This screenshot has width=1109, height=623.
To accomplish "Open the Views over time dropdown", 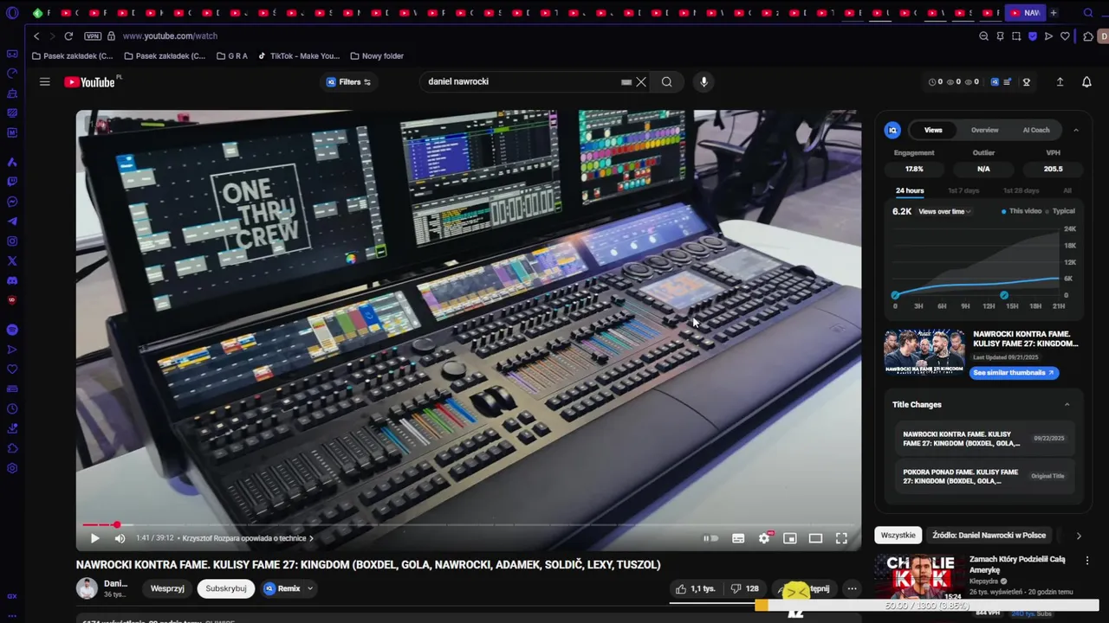I will tap(944, 212).
